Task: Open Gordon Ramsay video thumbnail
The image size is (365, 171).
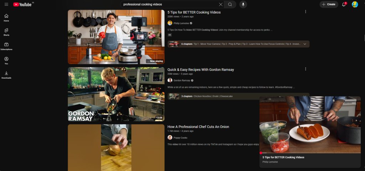Action: 116,94
